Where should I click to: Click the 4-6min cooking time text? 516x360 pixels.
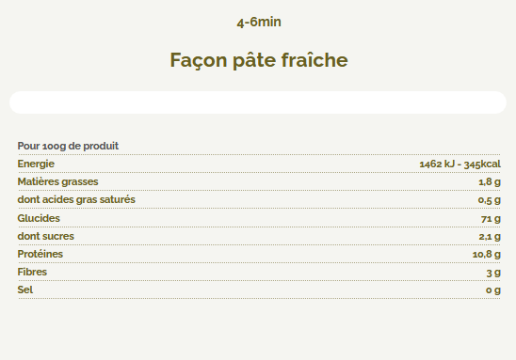pyautogui.click(x=259, y=22)
